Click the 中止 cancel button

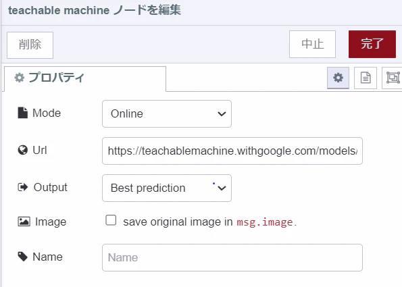coord(312,44)
